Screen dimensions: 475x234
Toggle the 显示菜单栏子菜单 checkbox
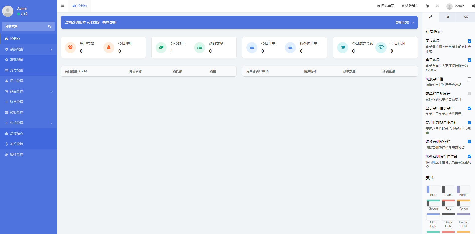point(469,108)
